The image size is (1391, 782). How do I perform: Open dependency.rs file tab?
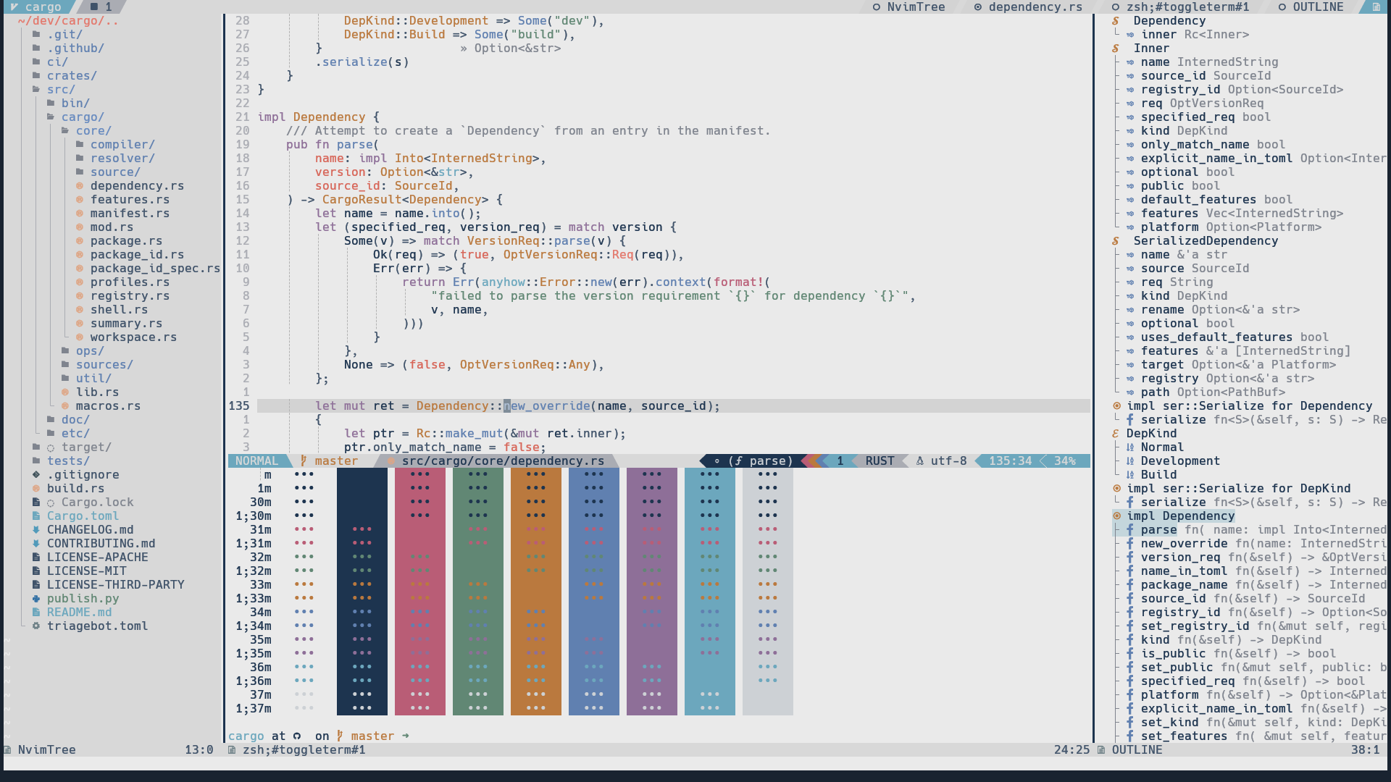tap(1035, 7)
